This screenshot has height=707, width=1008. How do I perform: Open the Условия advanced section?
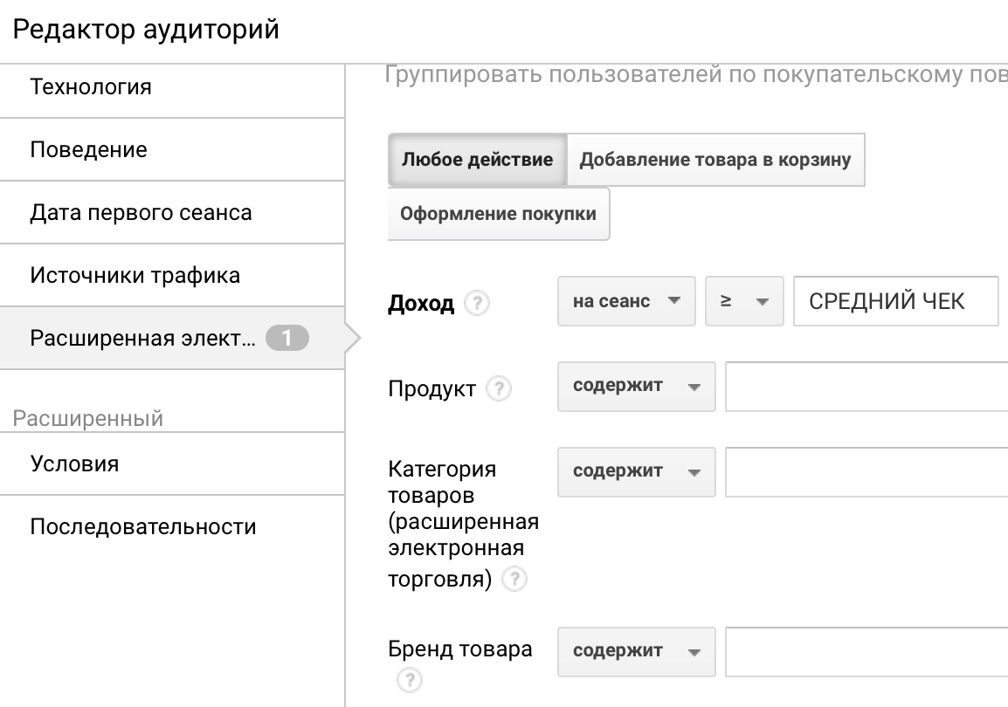[x=172, y=463]
